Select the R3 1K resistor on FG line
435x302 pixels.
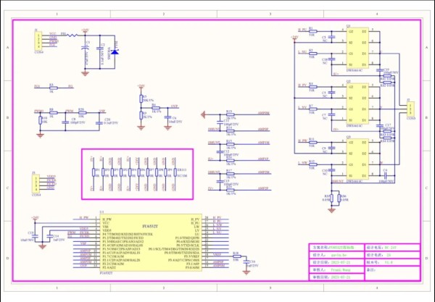54,88
